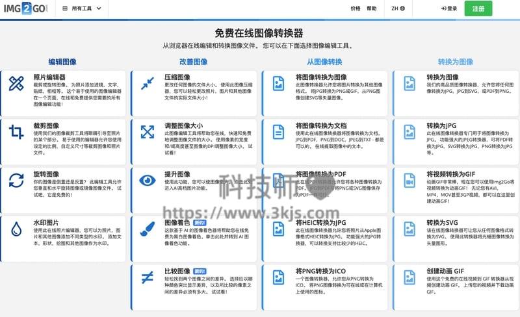Click the 照片编辑器 pencil-ruler icon
The height and width of the screenshot is (317, 520).
16,84
